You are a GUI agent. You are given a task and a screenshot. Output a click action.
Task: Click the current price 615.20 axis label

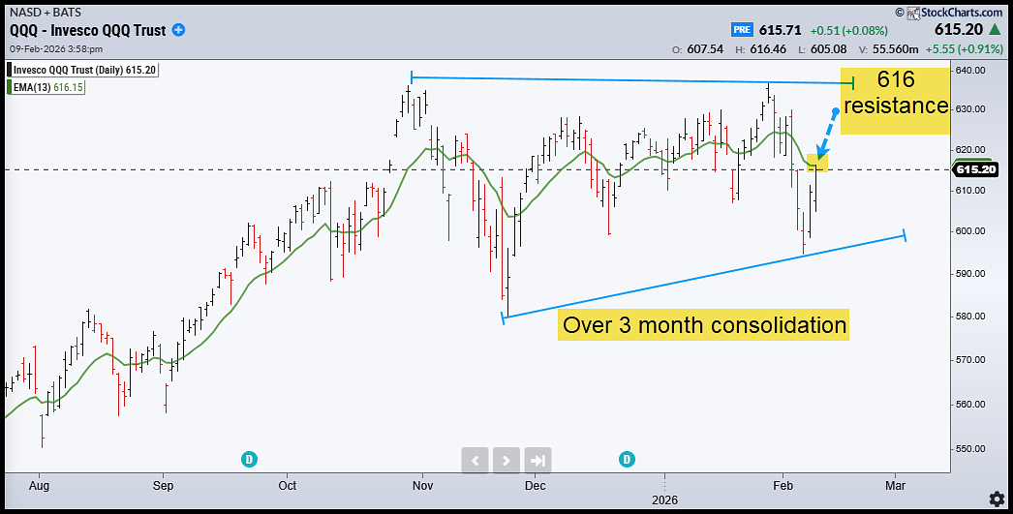[x=975, y=169]
